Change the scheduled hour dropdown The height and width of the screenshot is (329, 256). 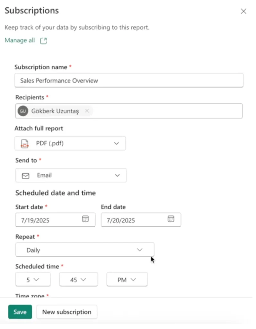[33, 280]
